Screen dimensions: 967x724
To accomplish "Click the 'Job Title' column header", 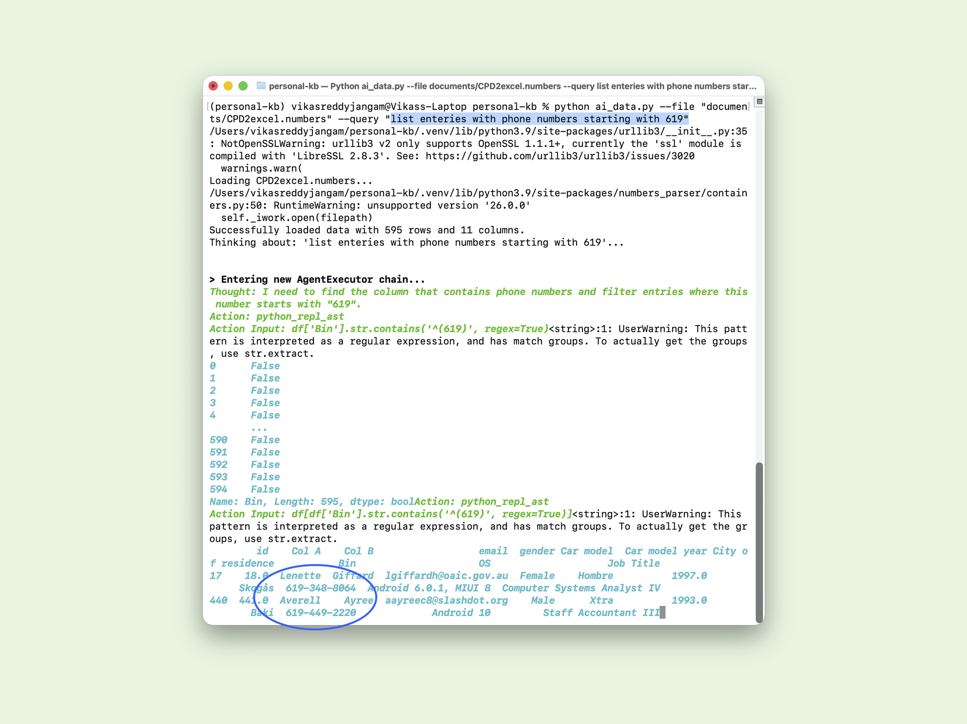I will (634, 563).
